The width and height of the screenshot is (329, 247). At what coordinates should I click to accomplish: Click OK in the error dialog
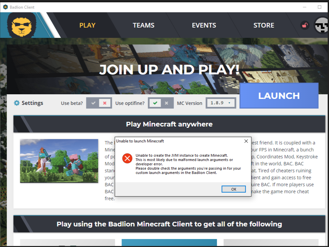point(233,189)
